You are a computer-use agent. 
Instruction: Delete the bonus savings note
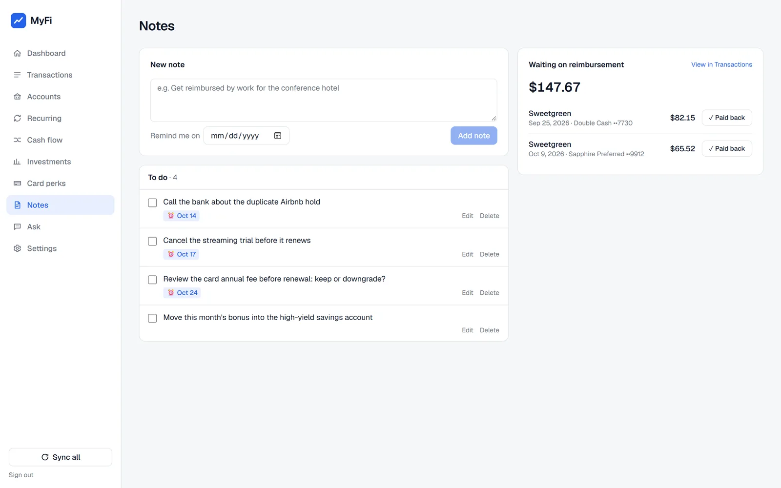point(489,330)
